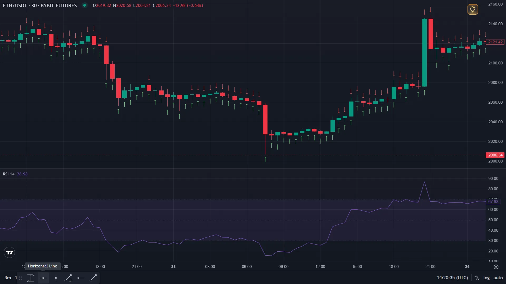Image resolution: width=506 pixels, height=284 pixels.
Task: Select the trend line with label tool
Action: click(68, 278)
